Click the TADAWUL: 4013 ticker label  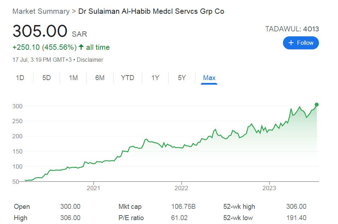tap(292, 29)
